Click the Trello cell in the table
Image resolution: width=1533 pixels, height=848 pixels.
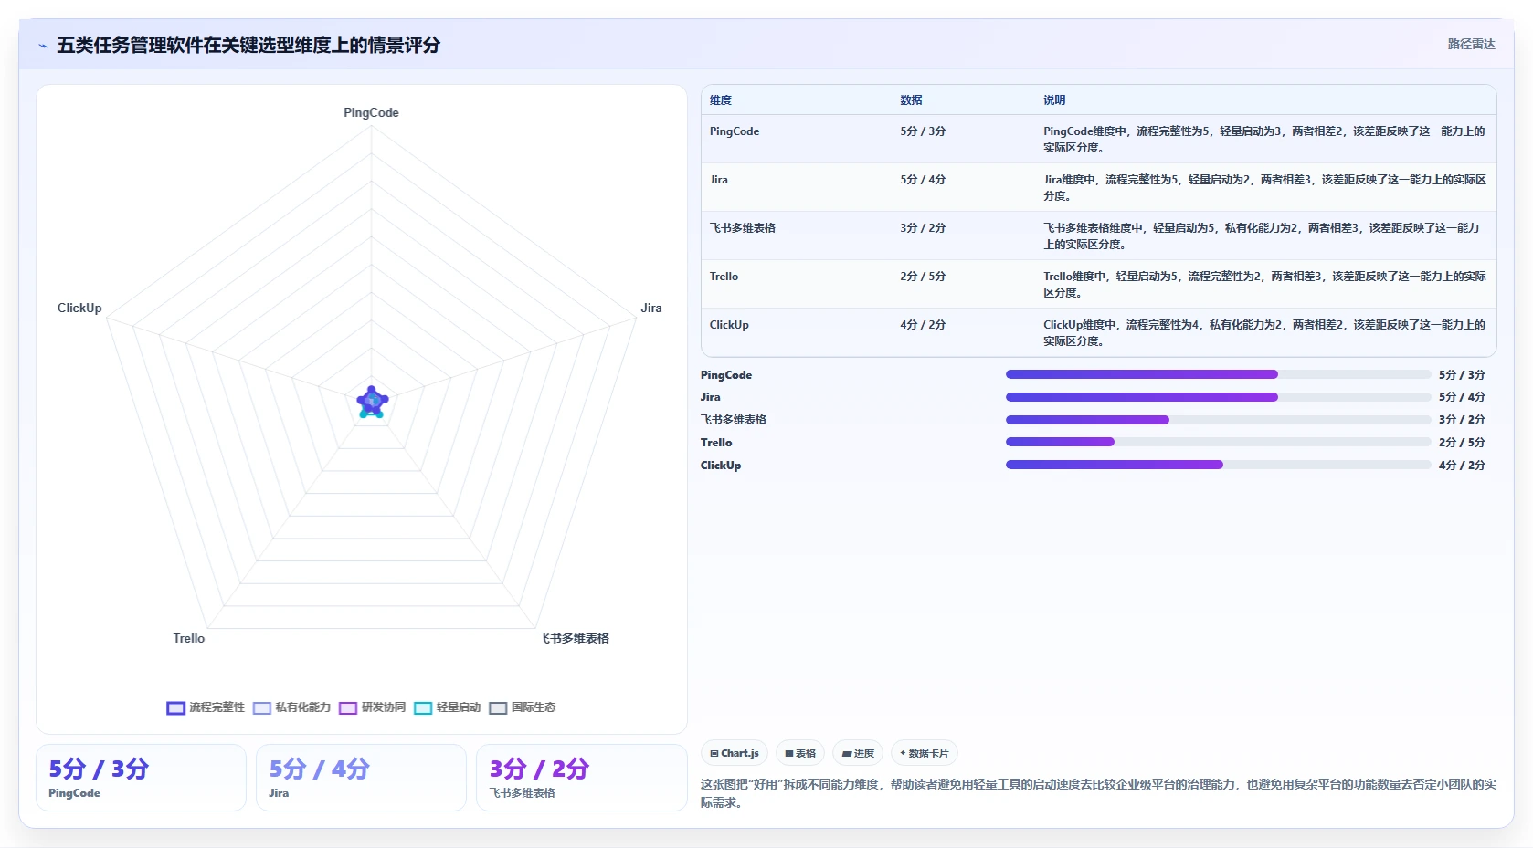724,277
